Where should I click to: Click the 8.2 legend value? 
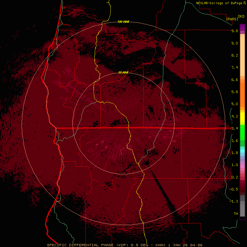coord(235,55)
